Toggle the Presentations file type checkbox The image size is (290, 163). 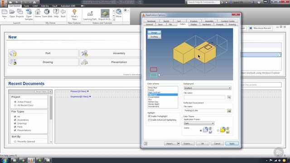tap(15, 130)
